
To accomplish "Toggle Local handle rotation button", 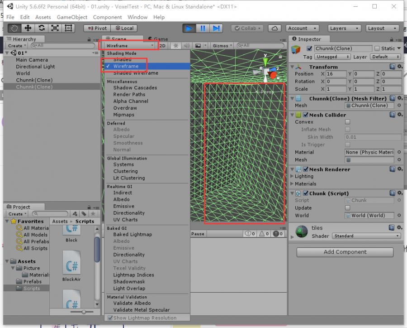I will 124,28.
